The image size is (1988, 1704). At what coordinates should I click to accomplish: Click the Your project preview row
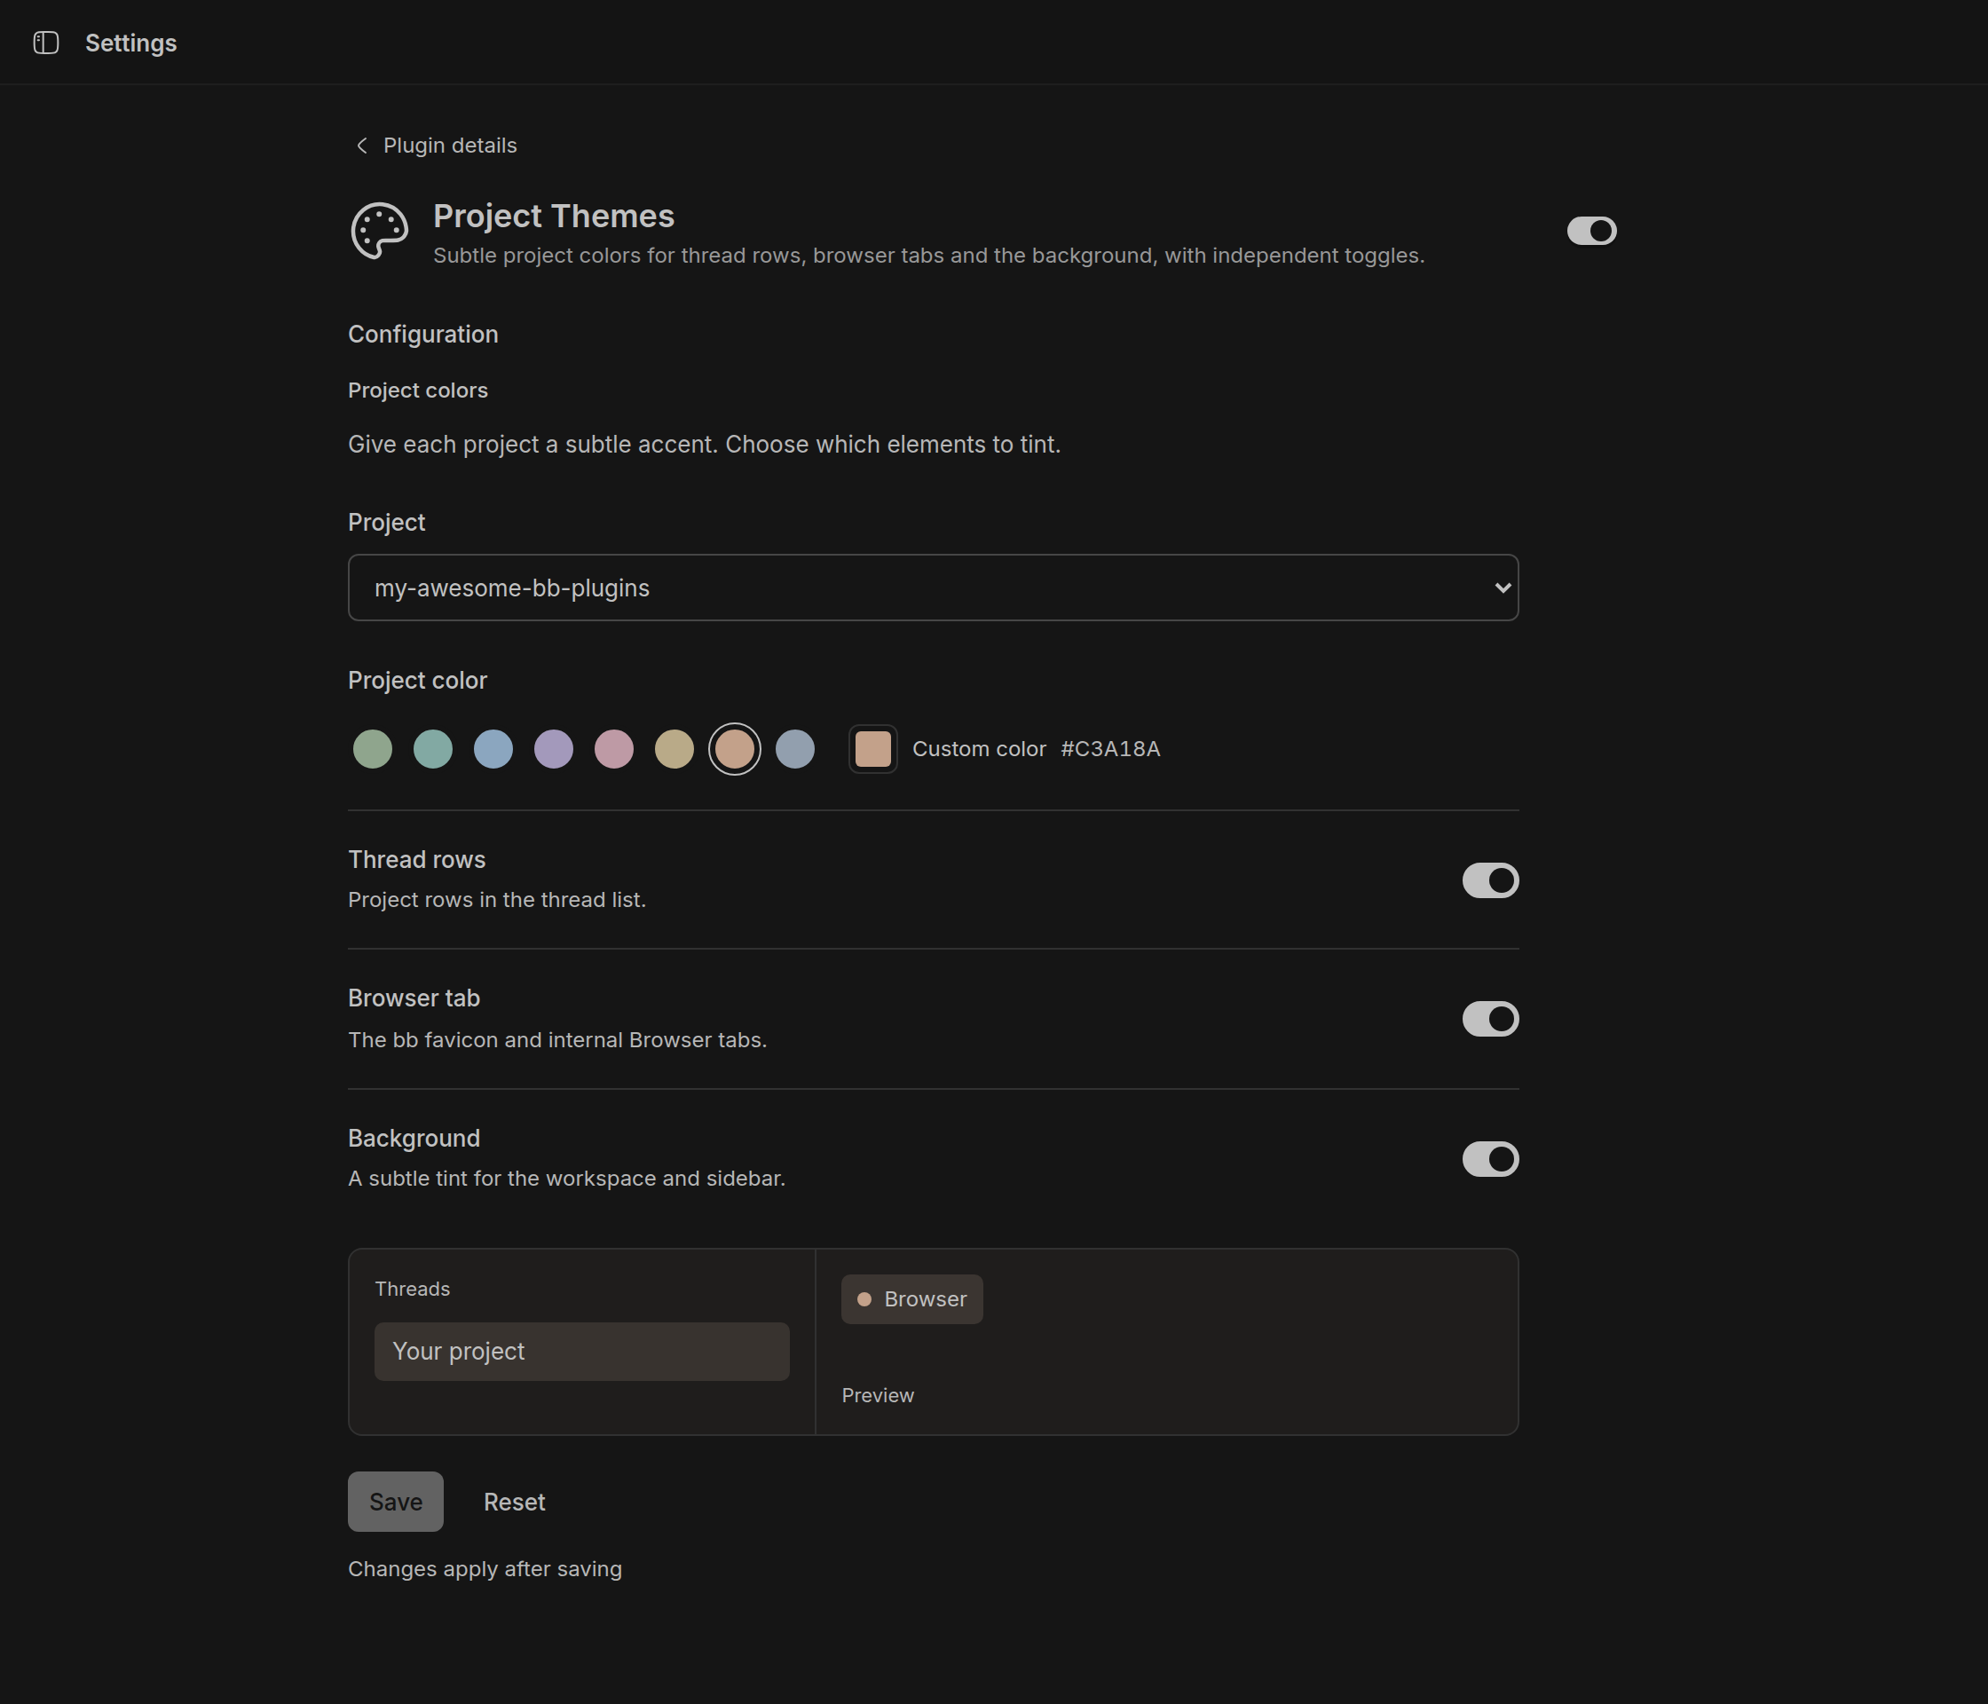(581, 1351)
